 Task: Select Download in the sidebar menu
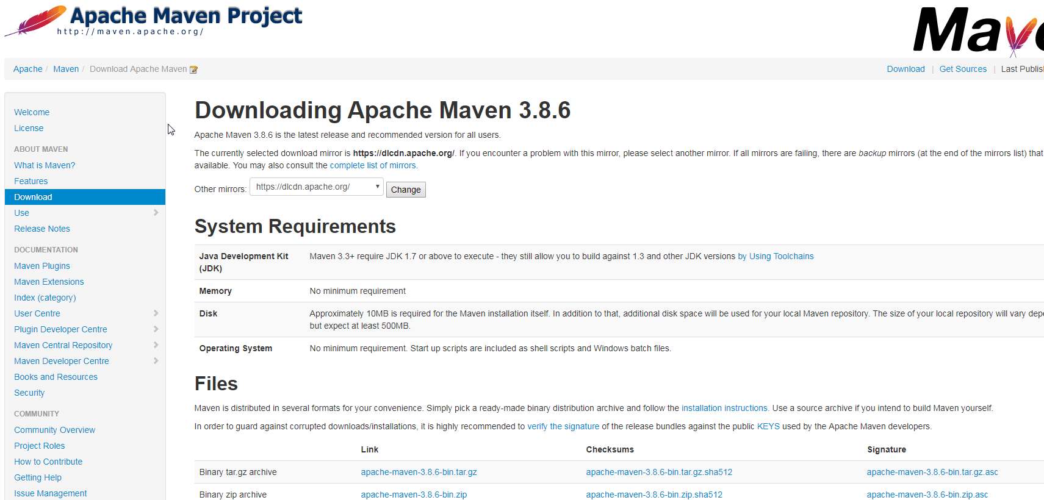pyautogui.click(x=34, y=197)
